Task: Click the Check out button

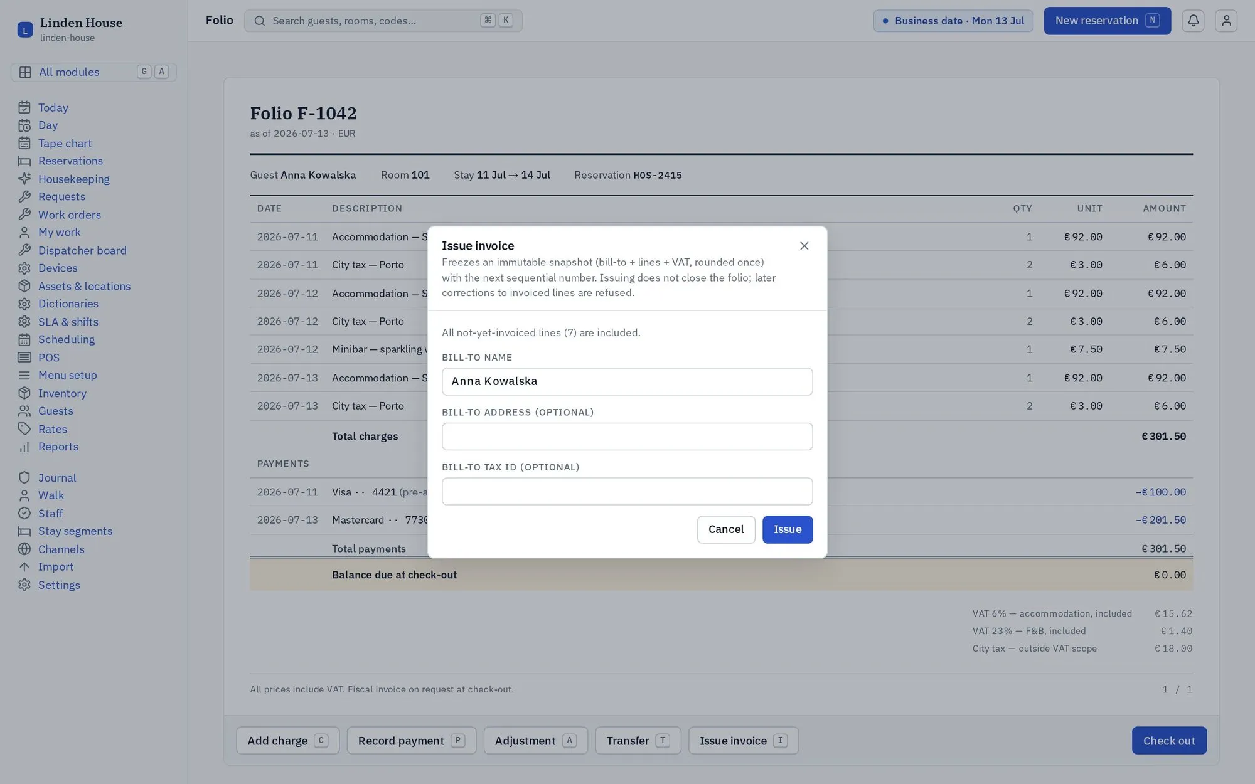Action: [x=1169, y=741]
